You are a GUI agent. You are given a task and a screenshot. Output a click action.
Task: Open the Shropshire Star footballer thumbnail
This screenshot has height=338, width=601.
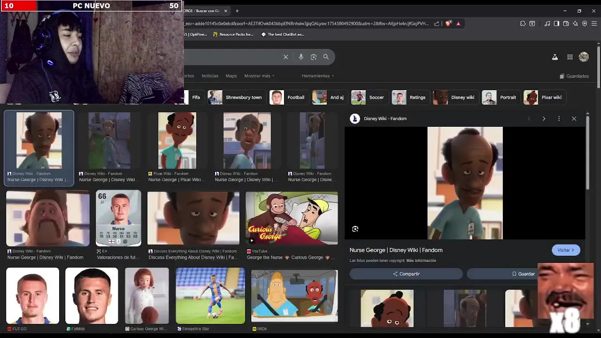[210, 296]
